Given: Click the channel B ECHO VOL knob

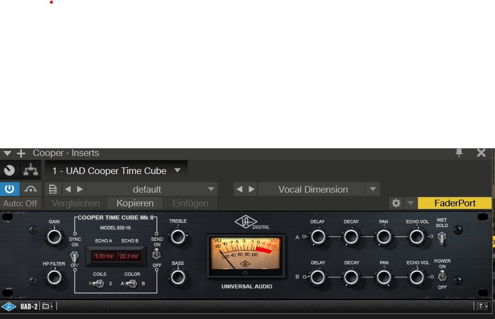Looking at the screenshot, I should (417, 277).
